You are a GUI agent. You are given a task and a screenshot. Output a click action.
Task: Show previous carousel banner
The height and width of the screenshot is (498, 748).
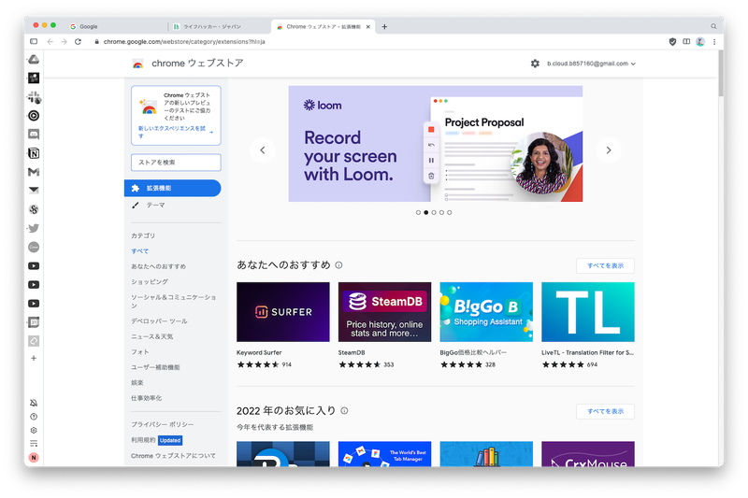tap(263, 150)
